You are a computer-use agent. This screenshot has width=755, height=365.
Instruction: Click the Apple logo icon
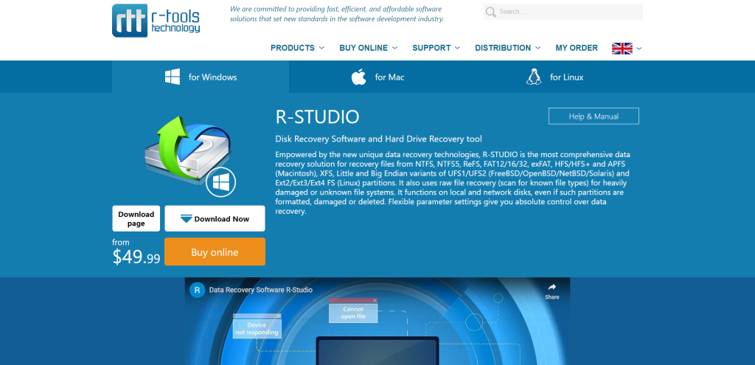pos(359,77)
